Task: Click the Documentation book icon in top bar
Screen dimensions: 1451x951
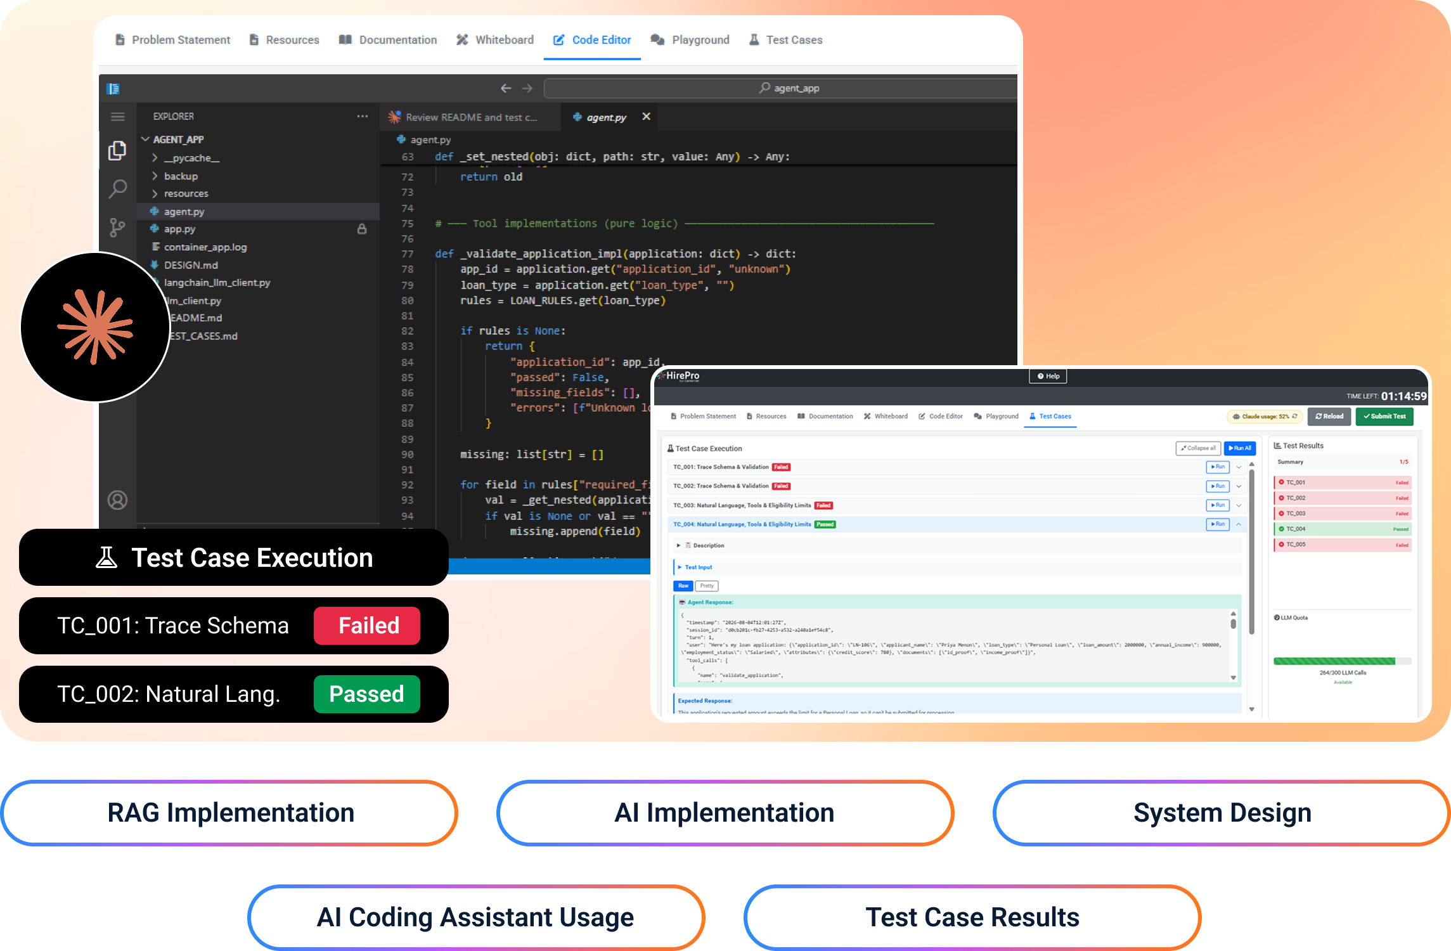Action: click(x=345, y=40)
